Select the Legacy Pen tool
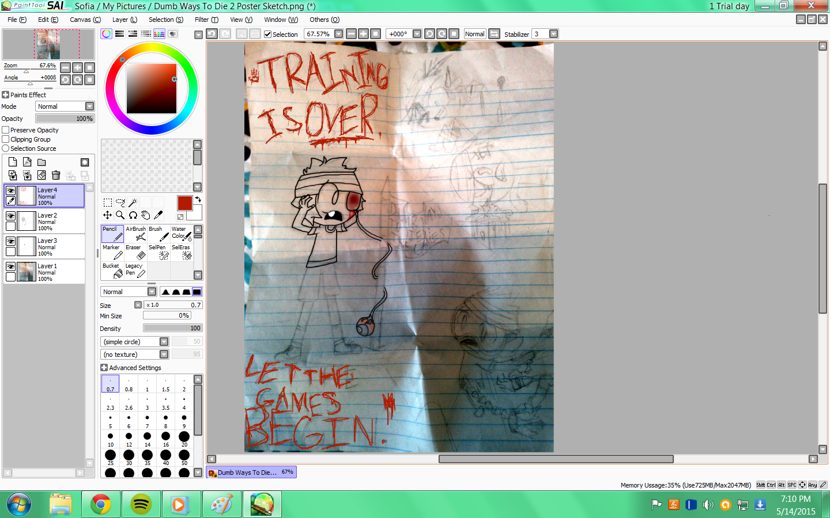The image size is (830, 518). tap(135, 271)
